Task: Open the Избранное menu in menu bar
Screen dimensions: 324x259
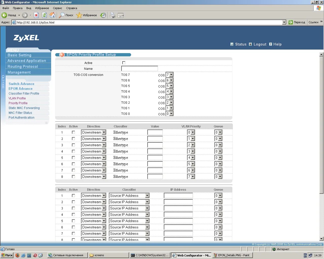Action: pos(42,8)
